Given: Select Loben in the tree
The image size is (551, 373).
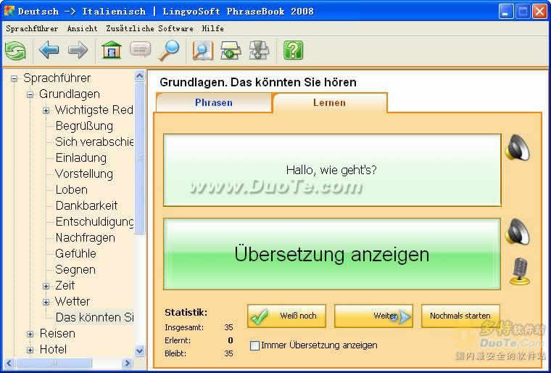Looking at the screenshot, I should [71, 189].
